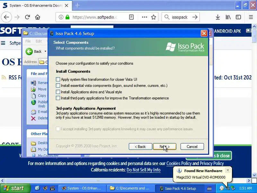Screen dimensions: 257x193
Task: Go to Firefox home page icon
Action: click(x=38, y=17)
